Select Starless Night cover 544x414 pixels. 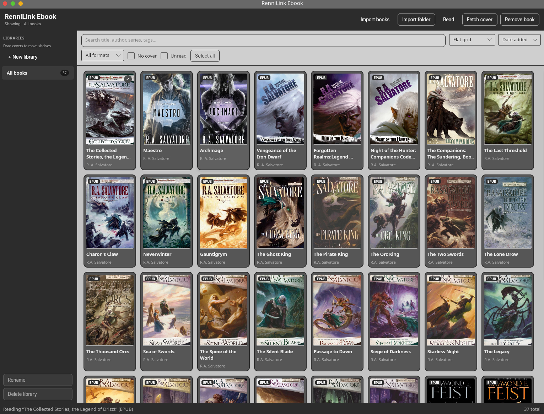[x=451, y=310]
